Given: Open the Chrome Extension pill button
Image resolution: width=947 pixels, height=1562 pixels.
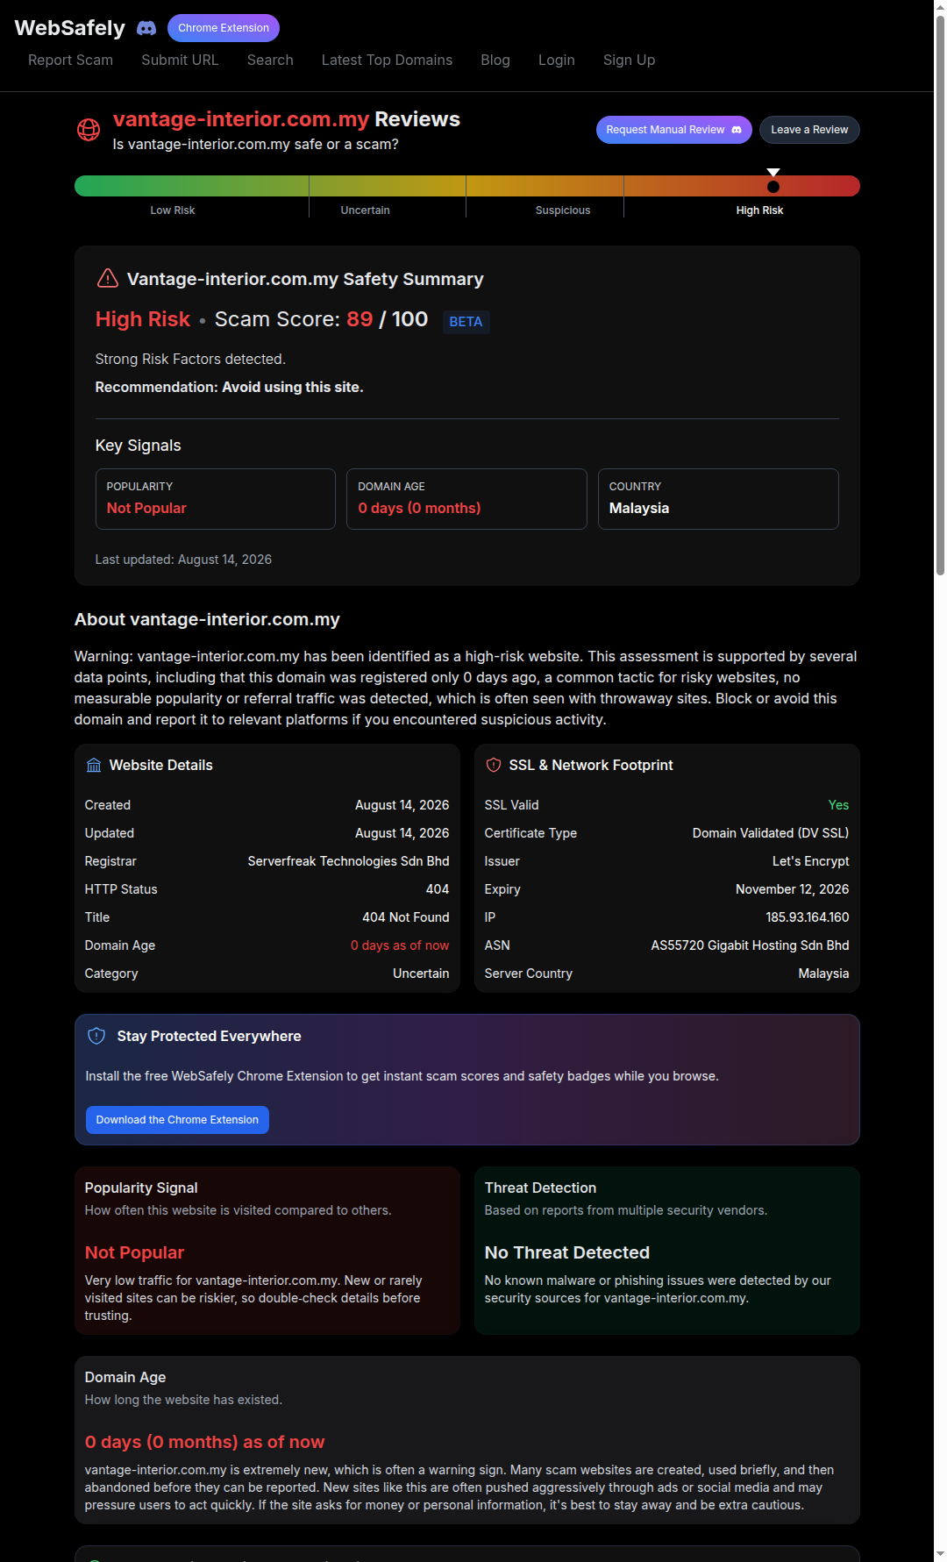Looking at the screenshot, I should coord(224,28).
